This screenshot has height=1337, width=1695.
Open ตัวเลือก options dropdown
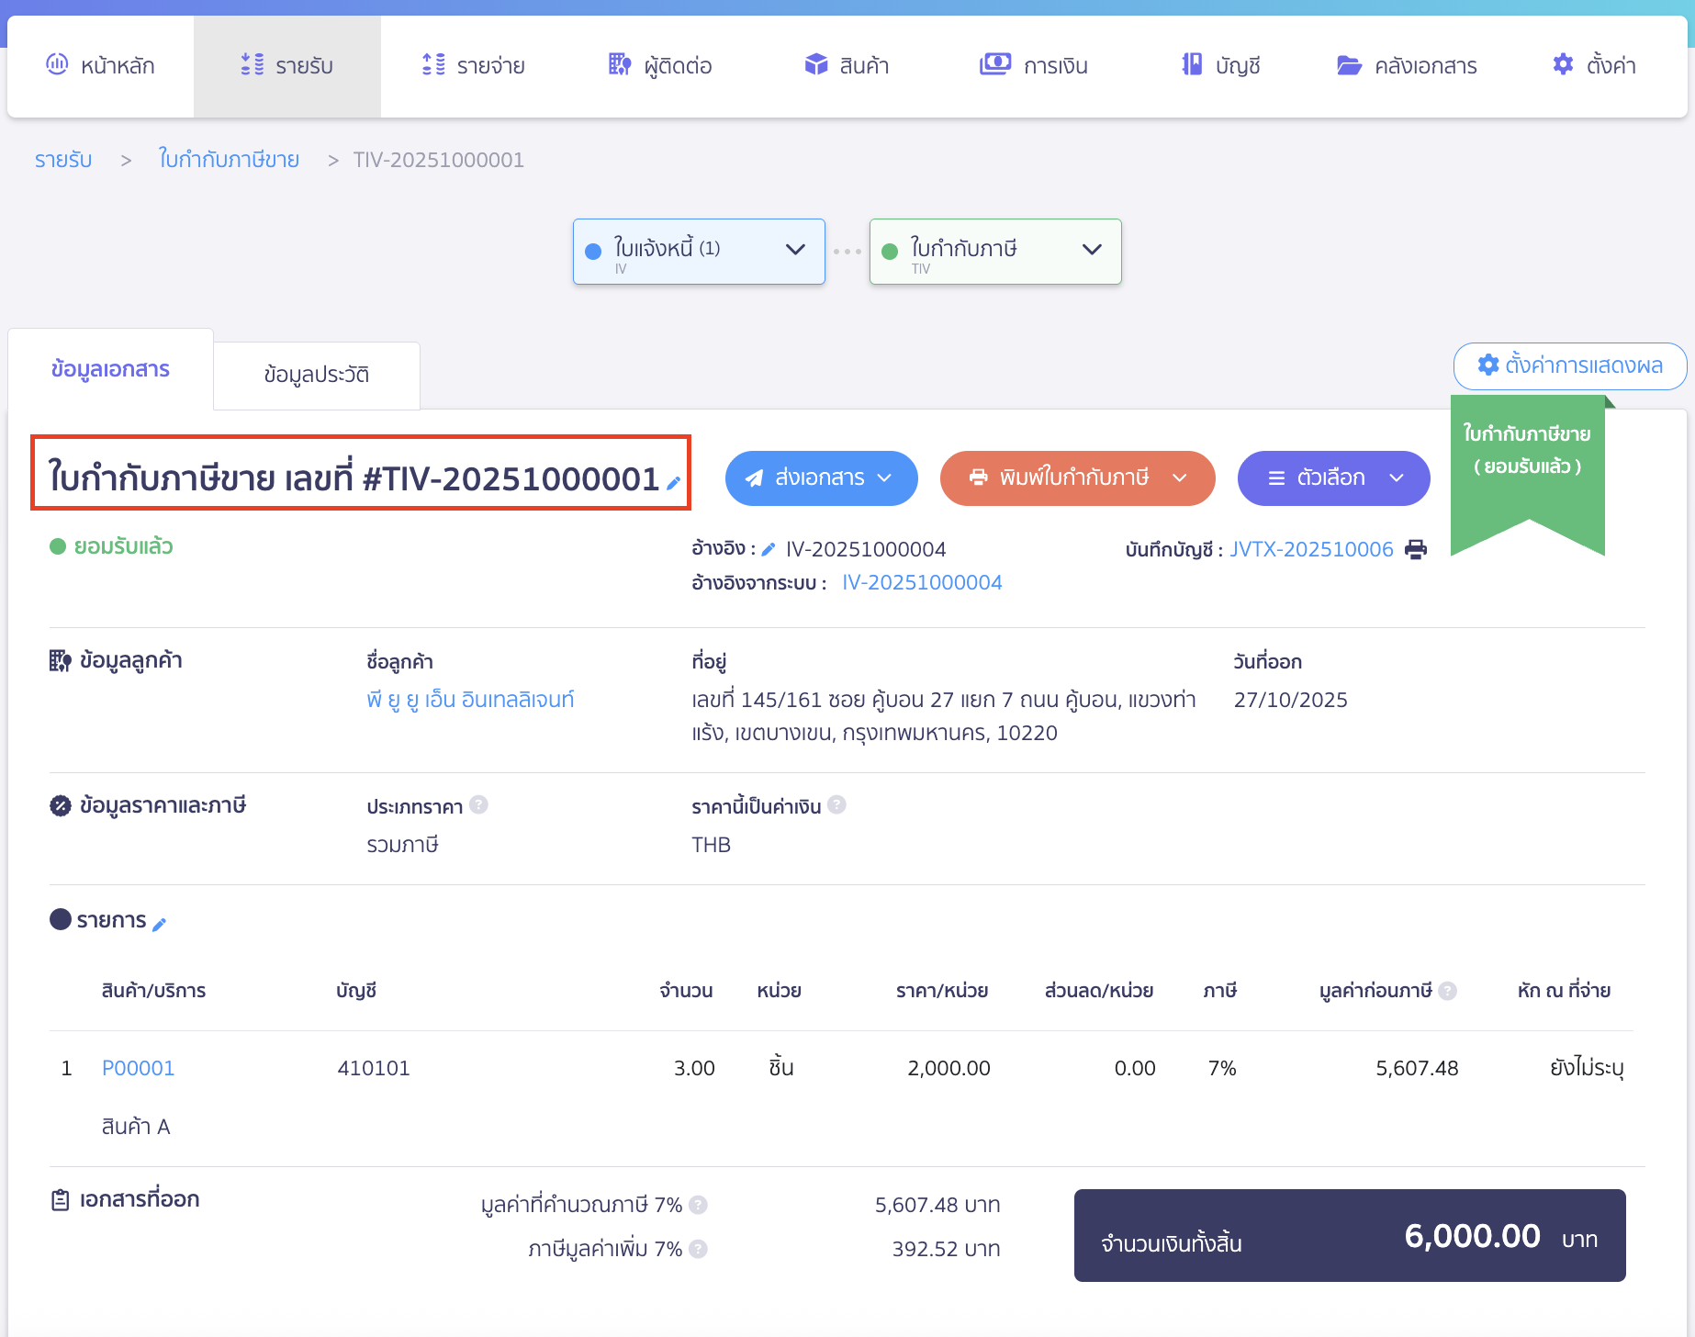pos(1332,477)
